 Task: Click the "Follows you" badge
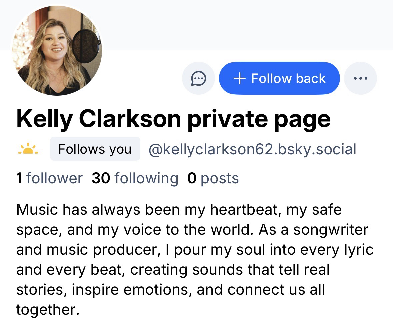click(x=95, y=149)
